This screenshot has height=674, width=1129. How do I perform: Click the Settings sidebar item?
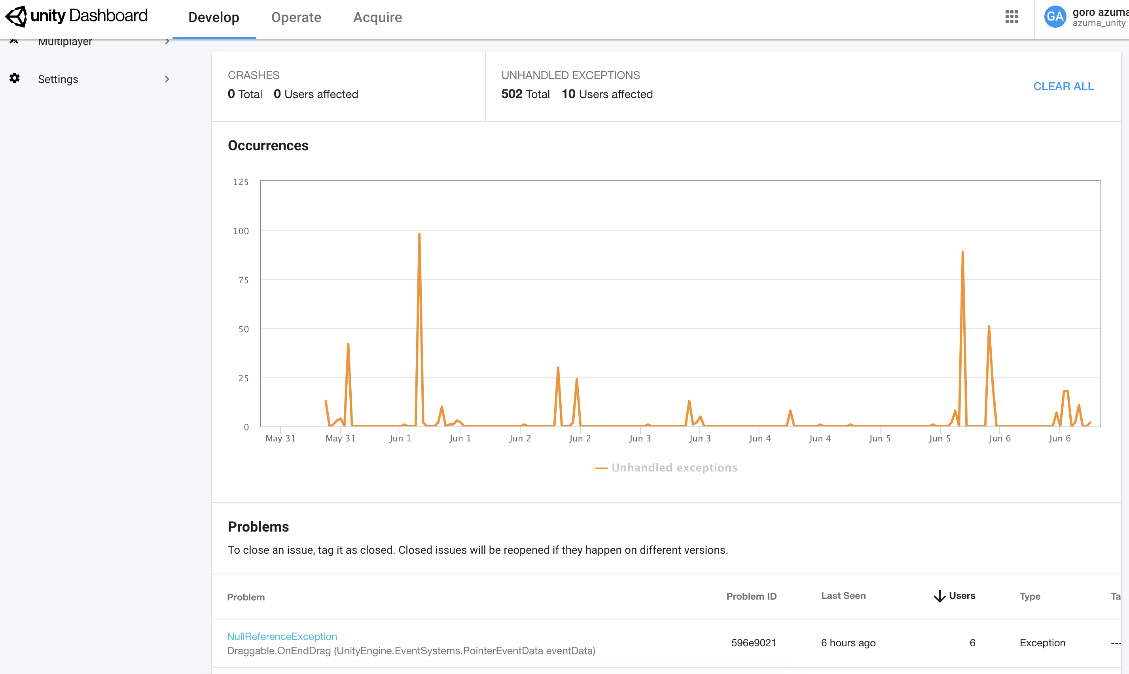click(x=58, y=79)
